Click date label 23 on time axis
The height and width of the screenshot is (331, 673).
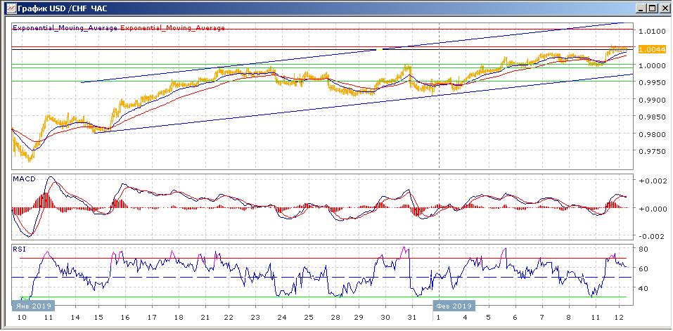pos(255,318)
